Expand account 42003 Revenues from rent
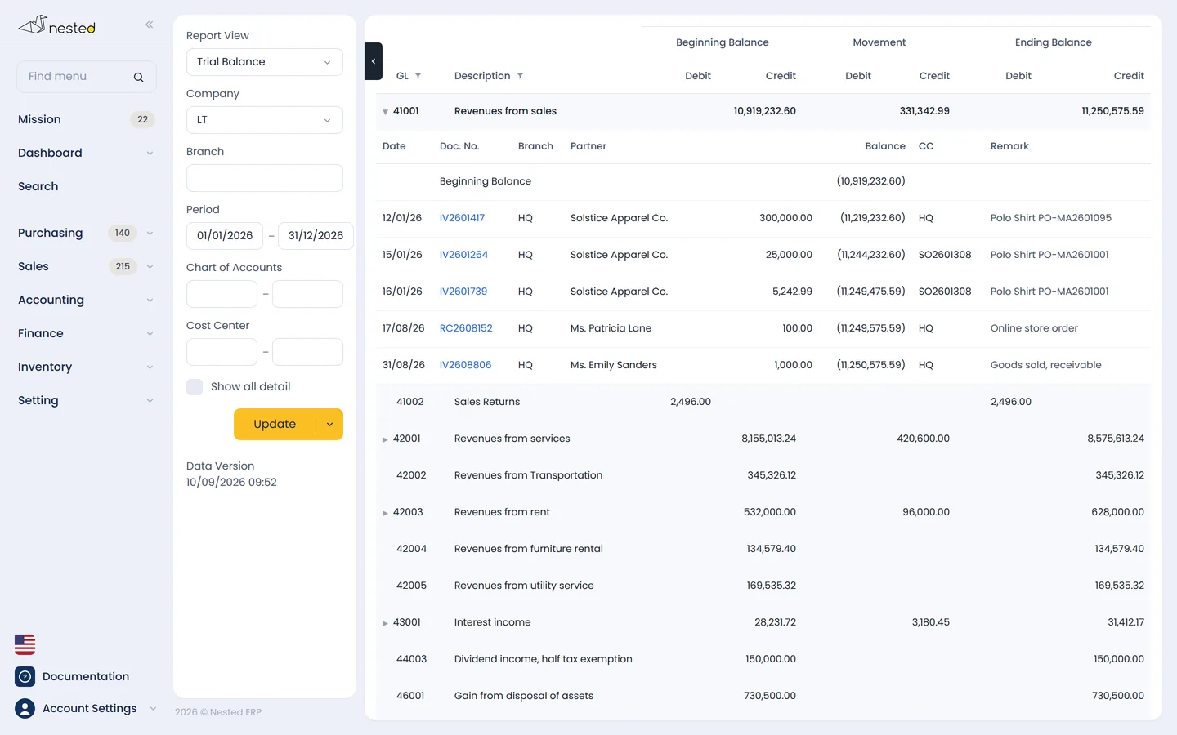 [385, 513]
